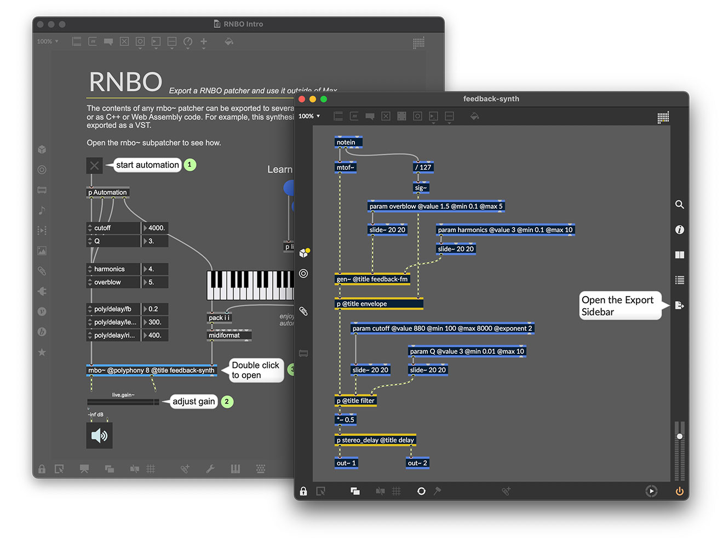The image size is (723, 542).
Task: Toggle the patcher lock in feedback-synth
Action: click(x=303, y=491)
